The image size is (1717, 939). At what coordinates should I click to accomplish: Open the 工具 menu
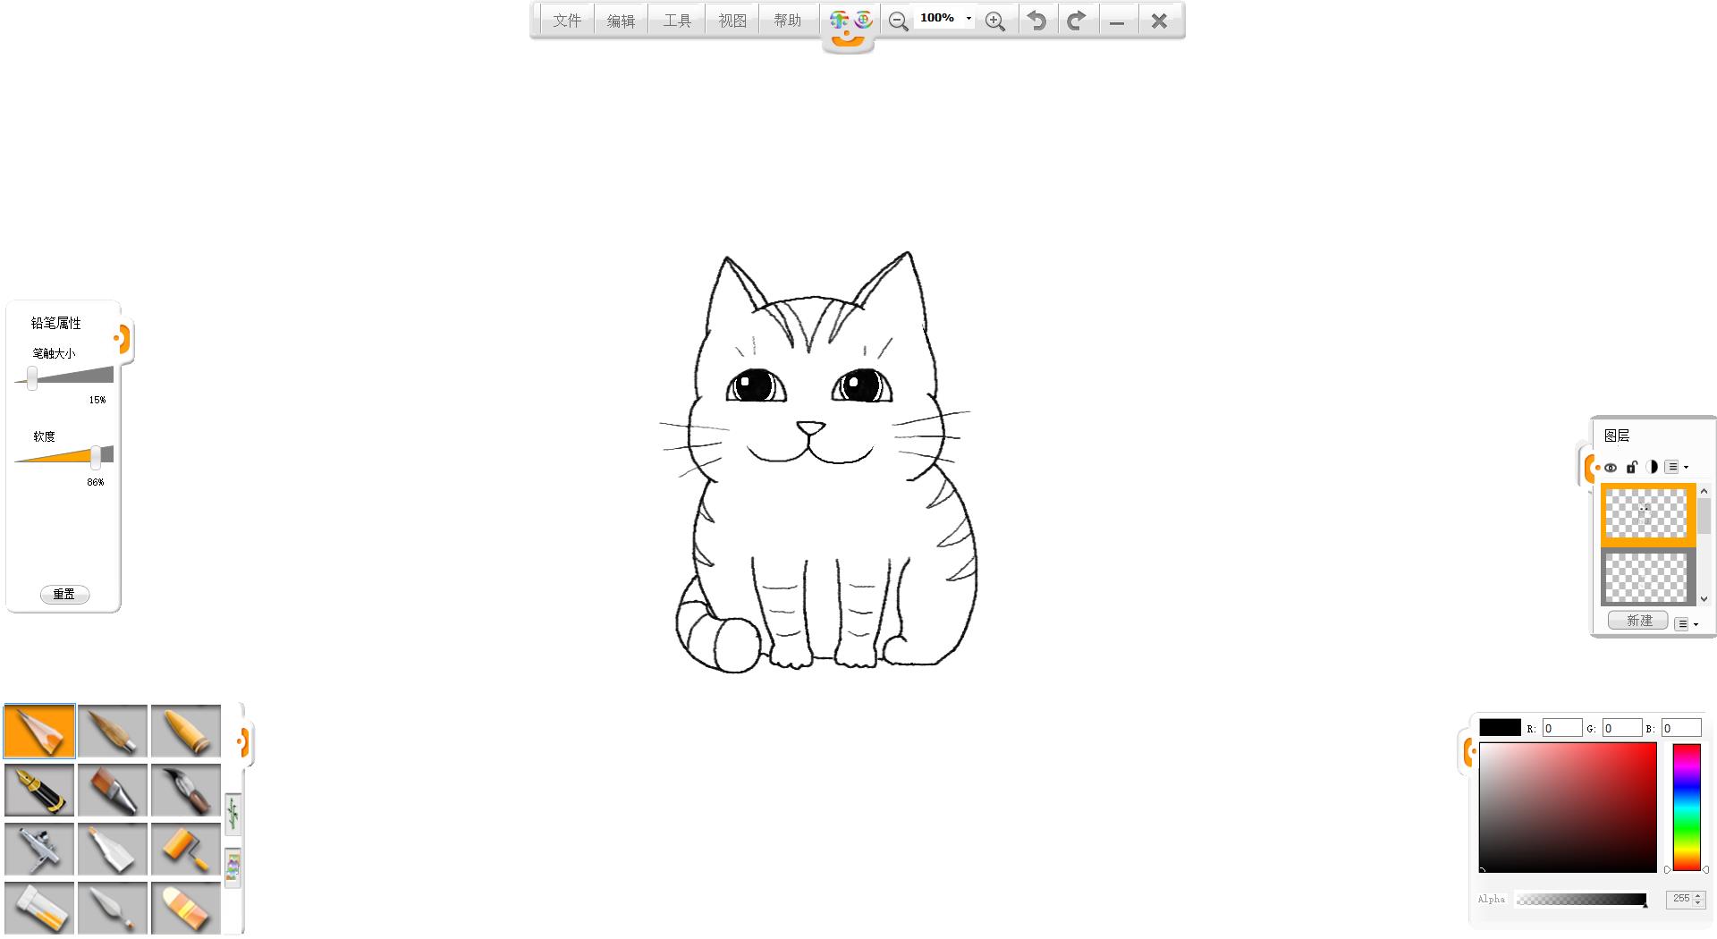click(677, 21)
